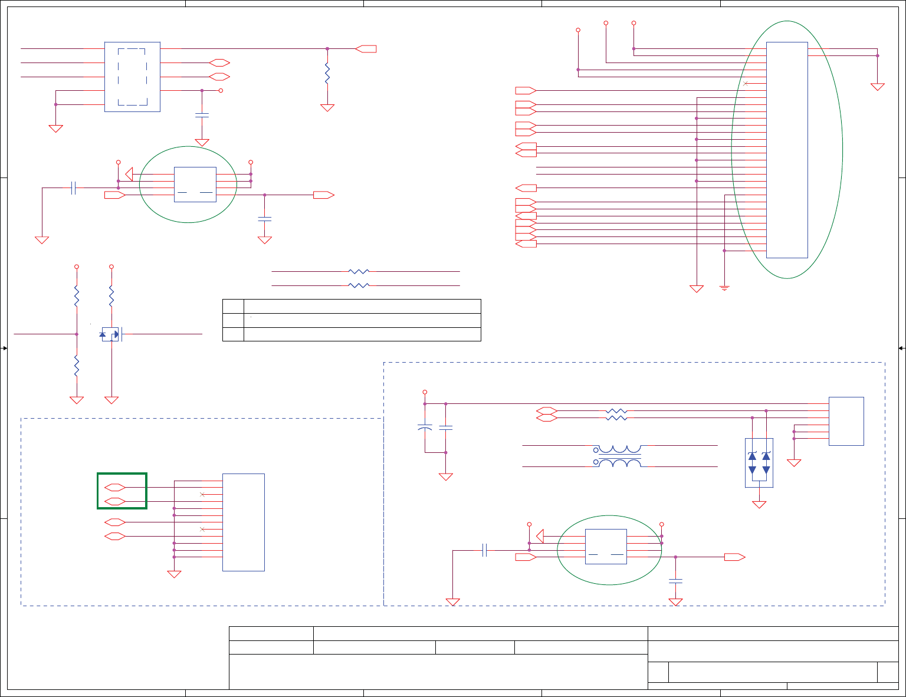Select the capacitor below the dashed-rectangle IC's power pin
The height and width of the screenshot is (697, 906).
(202, 115)
